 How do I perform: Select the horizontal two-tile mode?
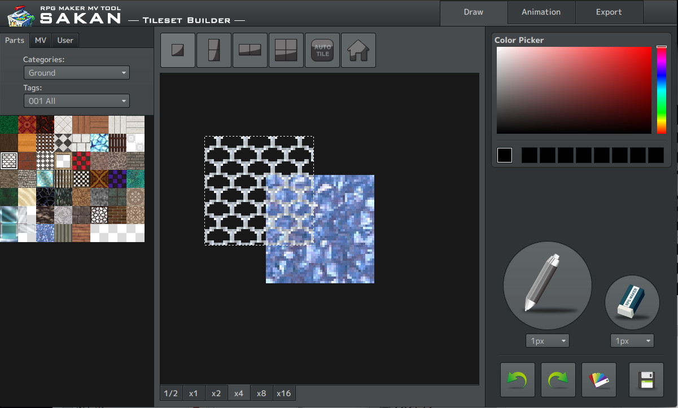pos(250,50)
